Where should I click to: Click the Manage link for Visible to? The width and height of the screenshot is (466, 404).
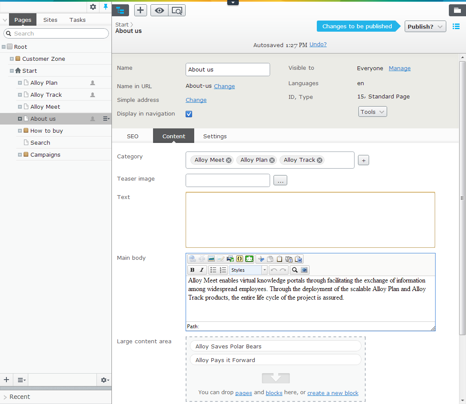(x=400, y=68)
